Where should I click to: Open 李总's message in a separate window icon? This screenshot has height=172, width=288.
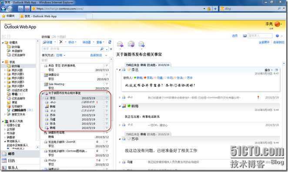click(276, 70)
